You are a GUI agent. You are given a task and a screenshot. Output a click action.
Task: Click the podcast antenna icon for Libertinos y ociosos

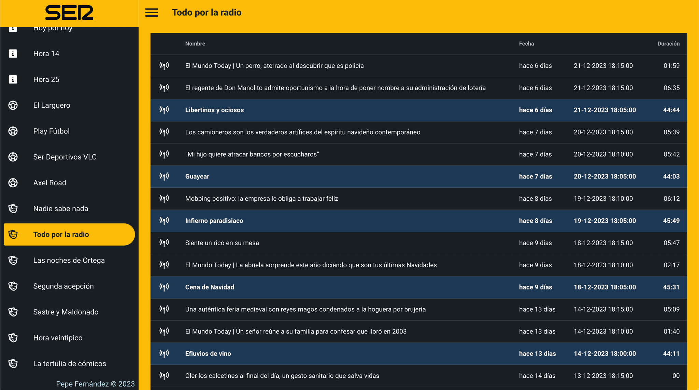(164, 110)
